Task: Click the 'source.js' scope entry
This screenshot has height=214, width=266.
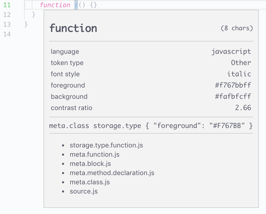Action: pyautogui.click(x=84, y=191)
